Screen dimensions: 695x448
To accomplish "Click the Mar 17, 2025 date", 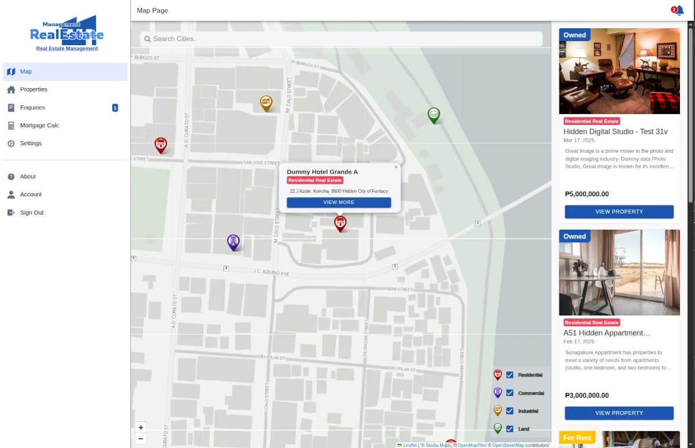I will click(577, 140).
